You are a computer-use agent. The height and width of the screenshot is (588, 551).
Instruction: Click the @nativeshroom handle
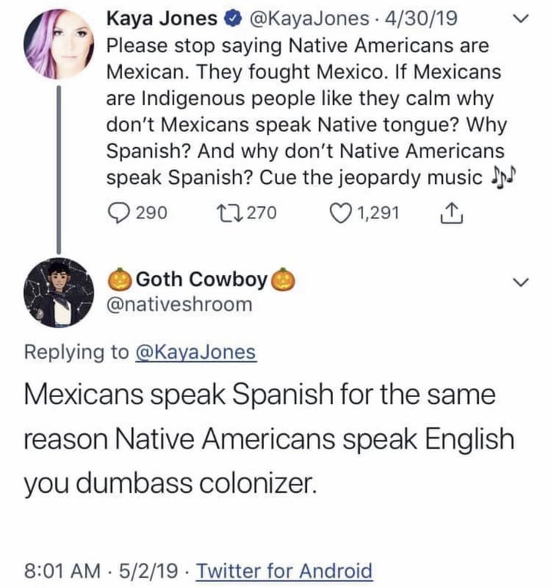coord(179,304)
